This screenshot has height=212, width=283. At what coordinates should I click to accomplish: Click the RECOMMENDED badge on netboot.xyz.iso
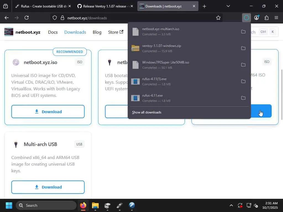70,52
